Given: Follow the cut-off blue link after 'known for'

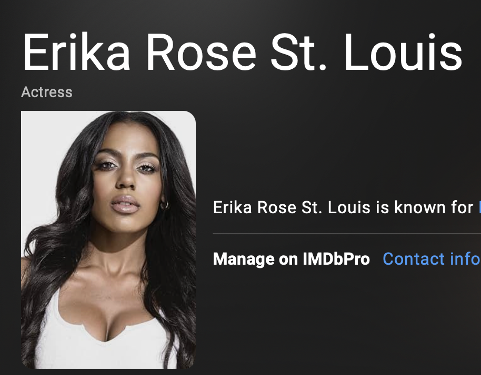Looking at the screenshot, I should click(x=479, y=207).
